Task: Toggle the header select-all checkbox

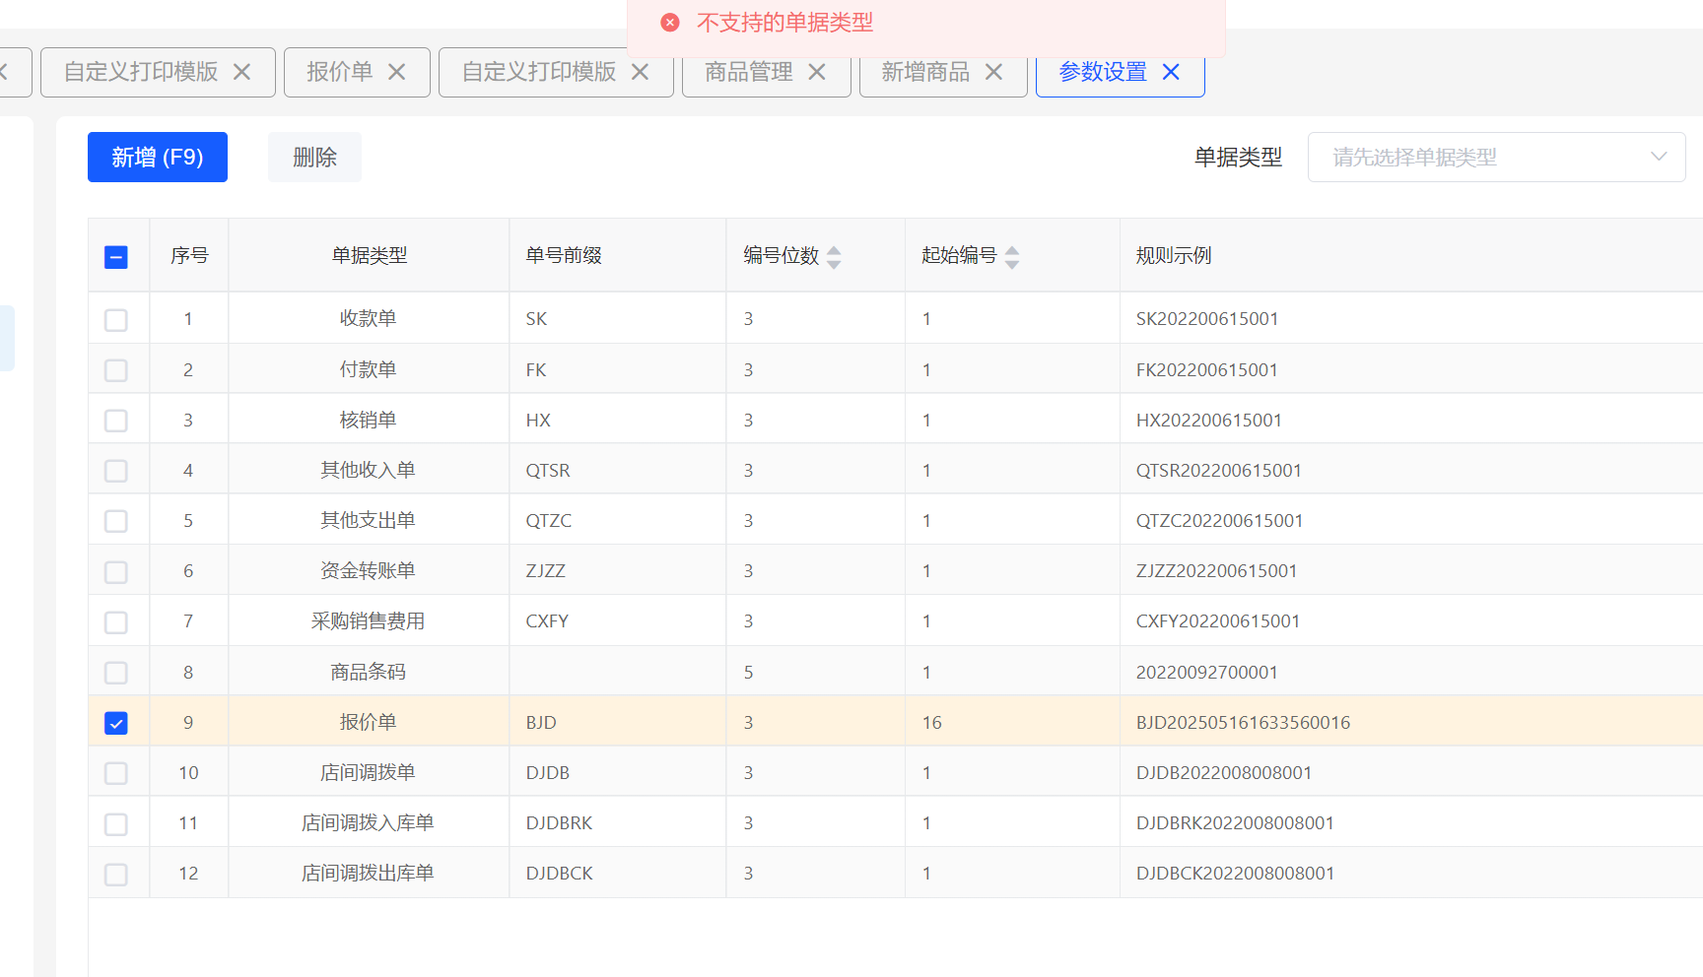Action: pyautogui.click(x=116, y=257)
